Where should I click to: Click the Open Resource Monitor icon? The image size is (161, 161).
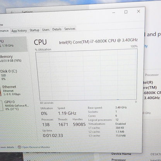tap(19, 147)
